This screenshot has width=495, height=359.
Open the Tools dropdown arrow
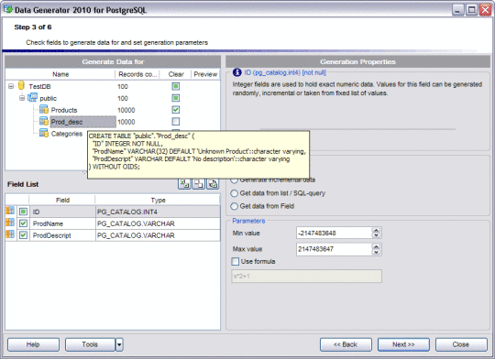(119, 344)
